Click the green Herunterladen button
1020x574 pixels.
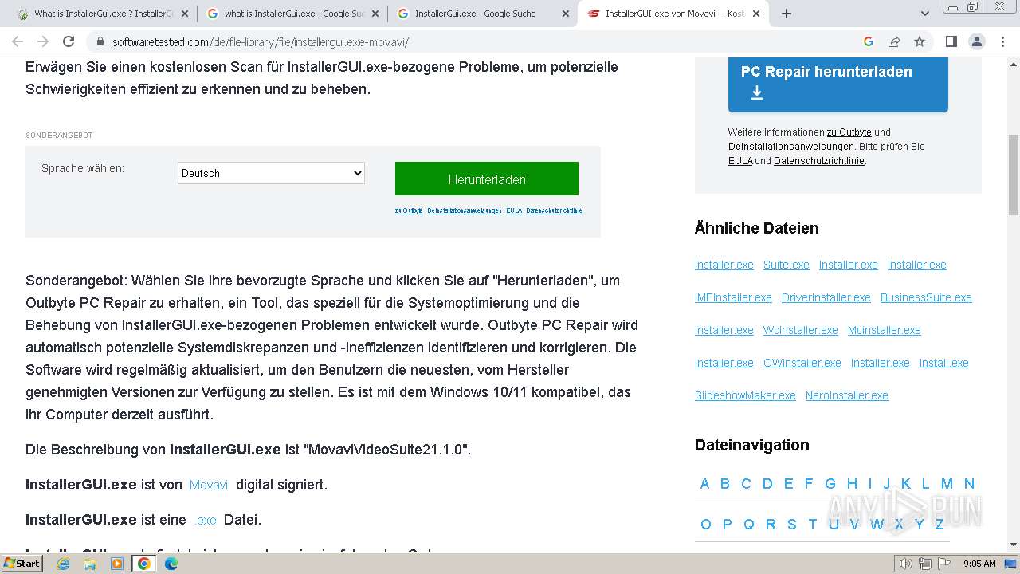487,179
